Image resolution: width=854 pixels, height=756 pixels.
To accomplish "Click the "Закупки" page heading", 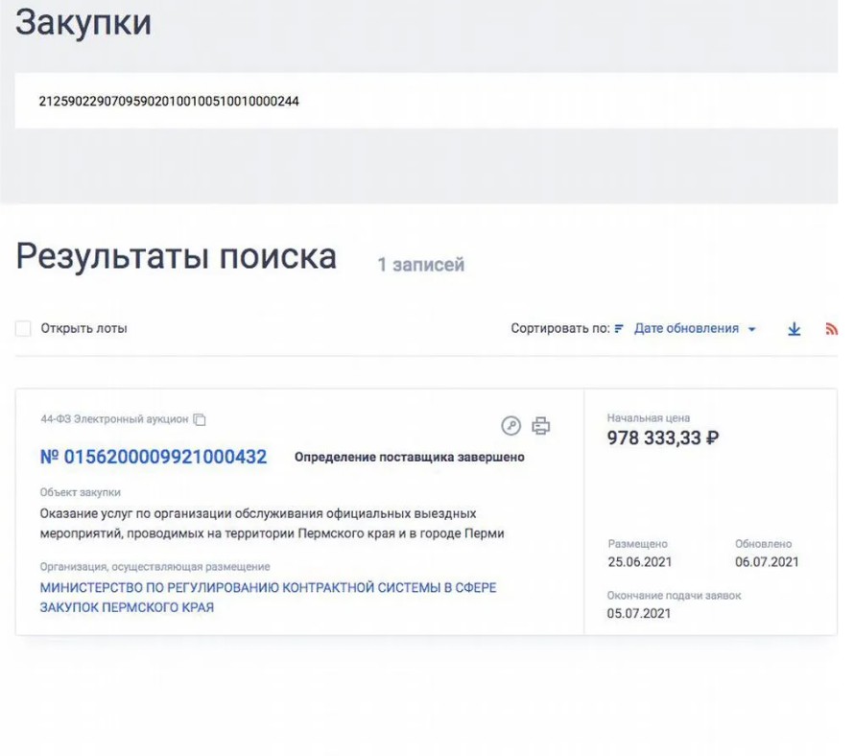I will coord(83,23).
